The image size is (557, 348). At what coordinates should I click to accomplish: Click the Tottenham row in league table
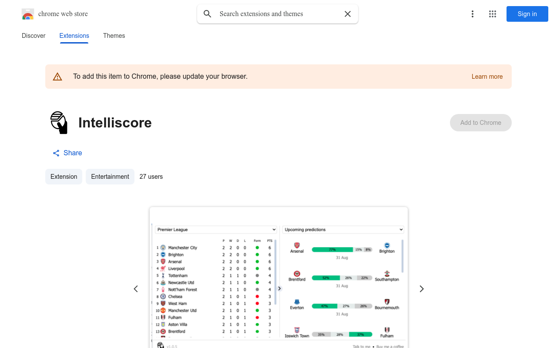coord(214,275)
